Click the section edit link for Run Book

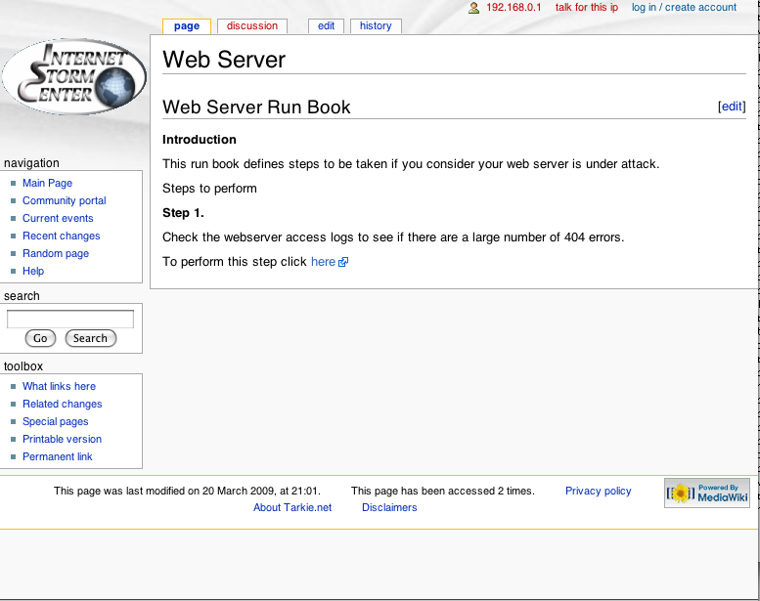(x=732, y=107)
